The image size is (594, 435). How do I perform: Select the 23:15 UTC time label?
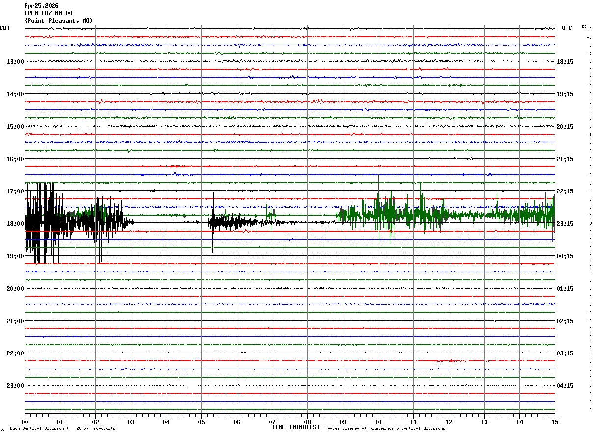pos(565,224)
